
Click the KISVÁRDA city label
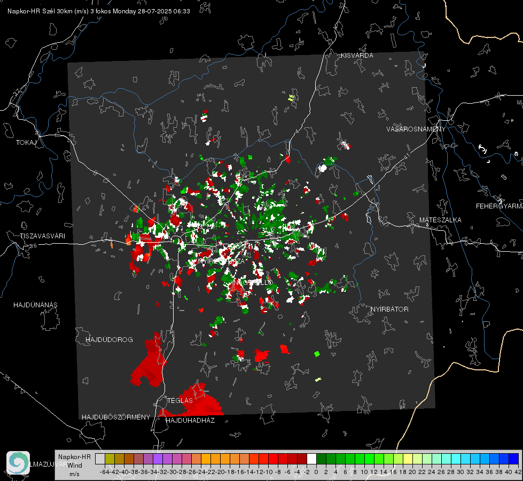pyautogui.click(x=357, y=56)
